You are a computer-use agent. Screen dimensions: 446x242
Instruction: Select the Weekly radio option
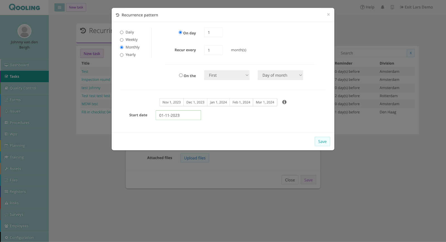122,40
